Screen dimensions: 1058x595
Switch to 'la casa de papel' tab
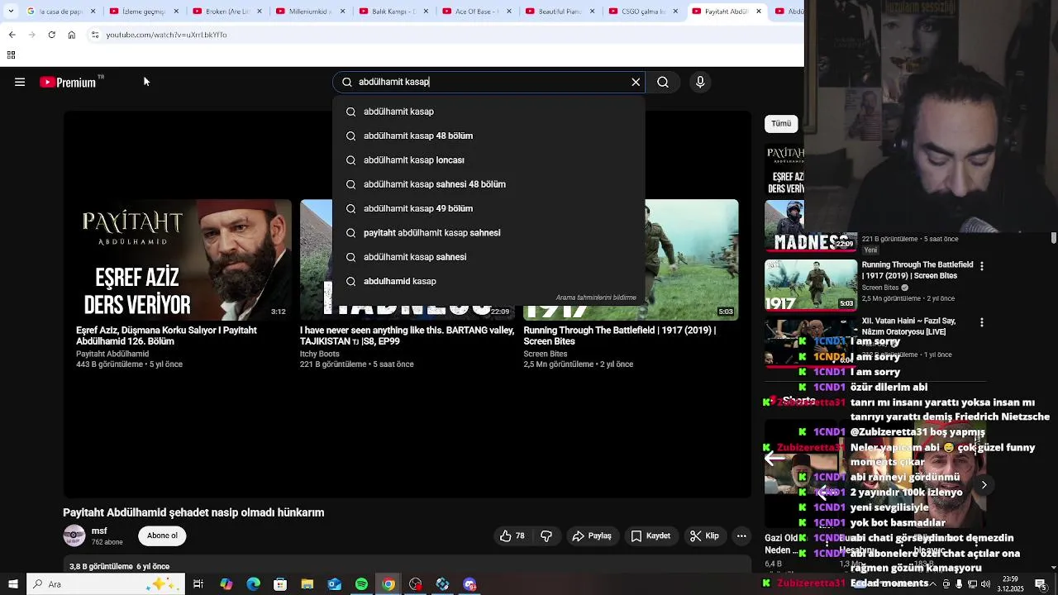tap(60, 12)
